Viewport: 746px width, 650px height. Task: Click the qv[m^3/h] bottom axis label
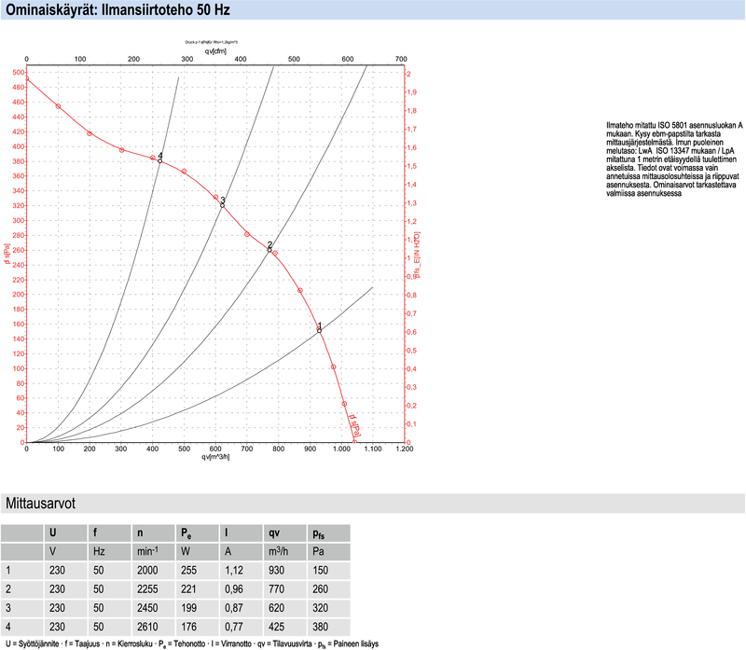coord(216,458)
